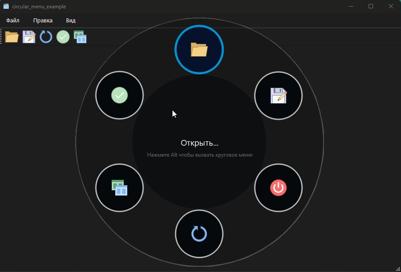401x272 pixels.
Task: Maximize the circular_menu_example window
Action: click(371, 7)
